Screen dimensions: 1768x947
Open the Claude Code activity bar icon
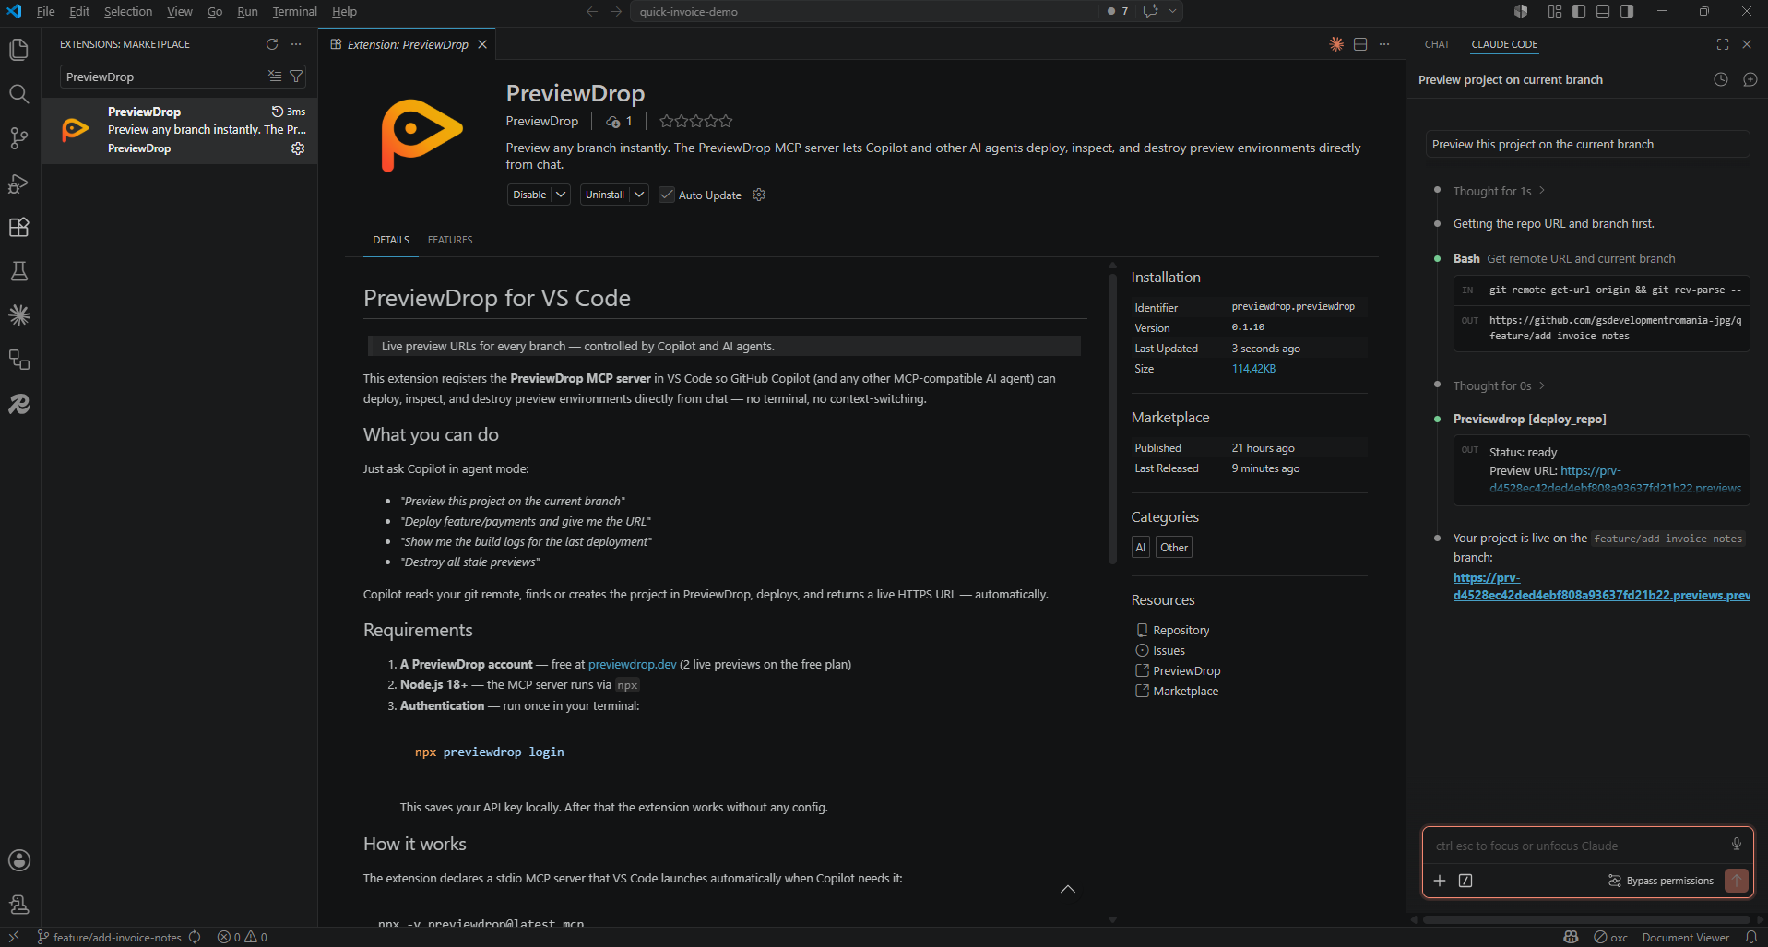tap(18, 315)
